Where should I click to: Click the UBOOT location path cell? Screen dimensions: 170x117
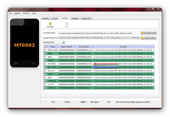(x=123, y=60)
